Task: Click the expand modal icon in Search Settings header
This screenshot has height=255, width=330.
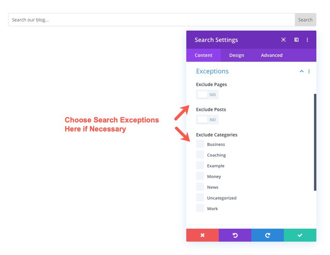Action: pos(283,40)
